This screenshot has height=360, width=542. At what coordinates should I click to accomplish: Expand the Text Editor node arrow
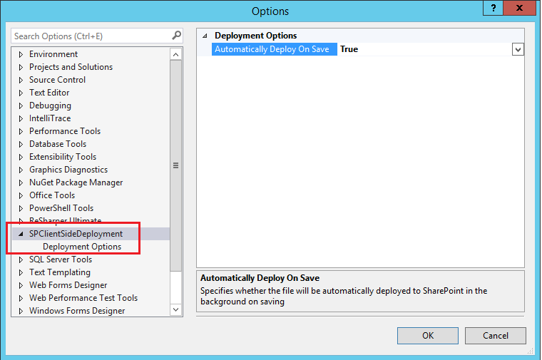point(21,93)
